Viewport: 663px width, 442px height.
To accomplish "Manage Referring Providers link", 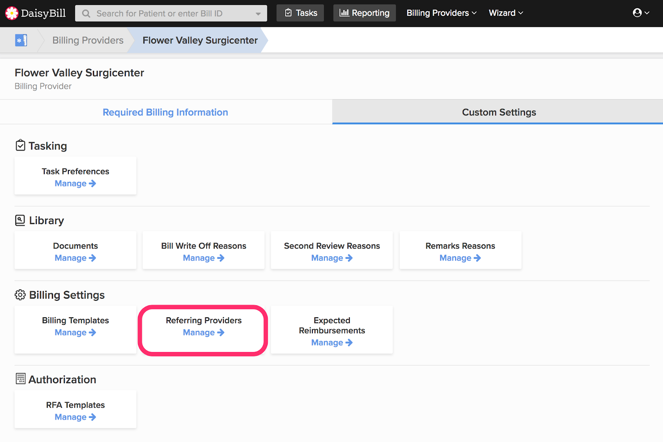I will [x=203, y=332].
